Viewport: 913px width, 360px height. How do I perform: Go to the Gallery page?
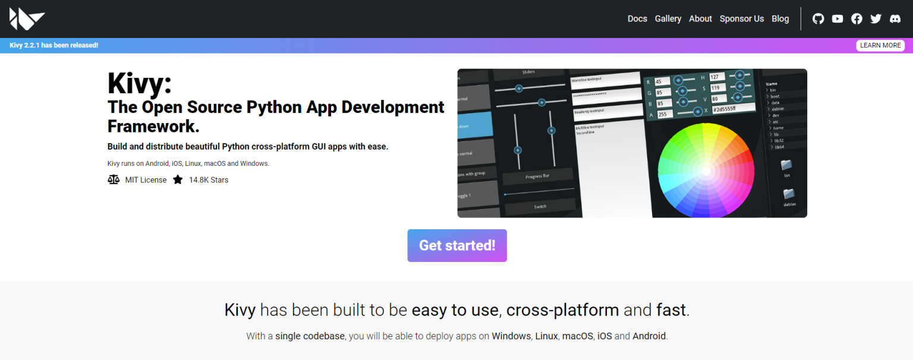[x=668, y=19]
